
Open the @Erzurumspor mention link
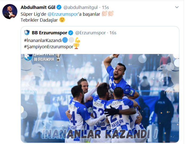(63, 14)
